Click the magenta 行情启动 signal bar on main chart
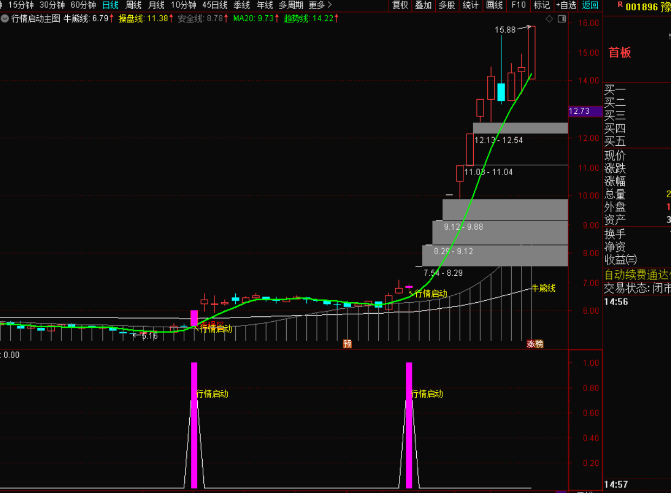 [194, 318]
